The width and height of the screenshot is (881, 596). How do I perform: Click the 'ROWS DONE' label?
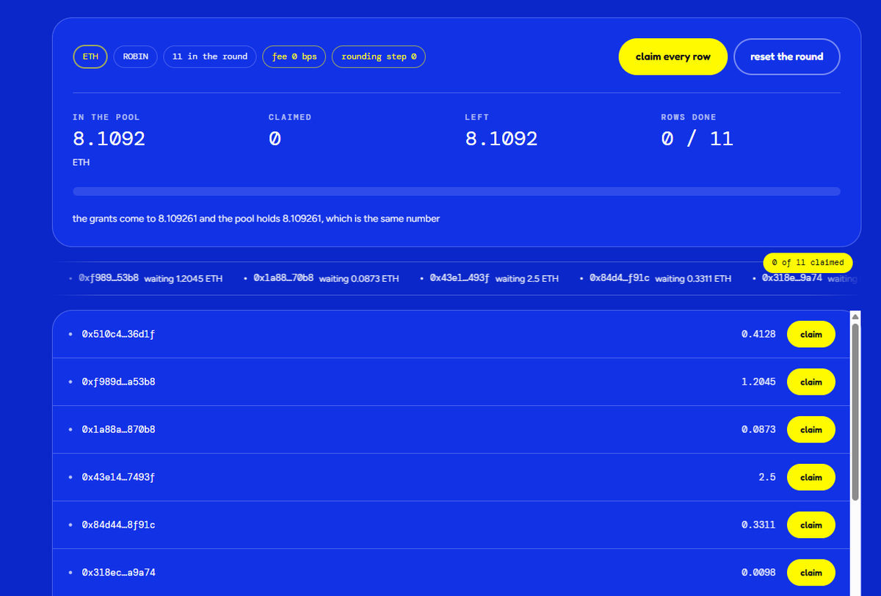[x=689, y=117]
